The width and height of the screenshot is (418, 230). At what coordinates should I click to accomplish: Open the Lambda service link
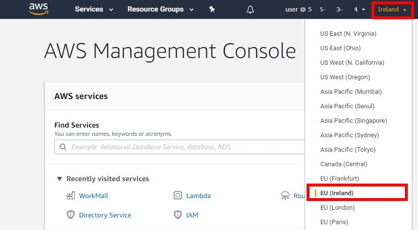(199, 196)
